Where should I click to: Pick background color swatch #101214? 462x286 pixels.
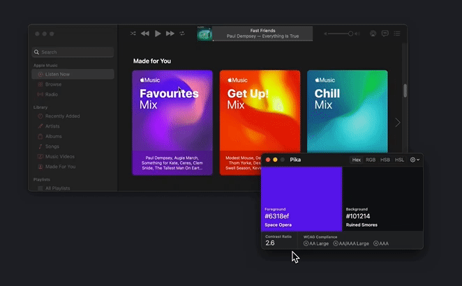coord(382,199)
